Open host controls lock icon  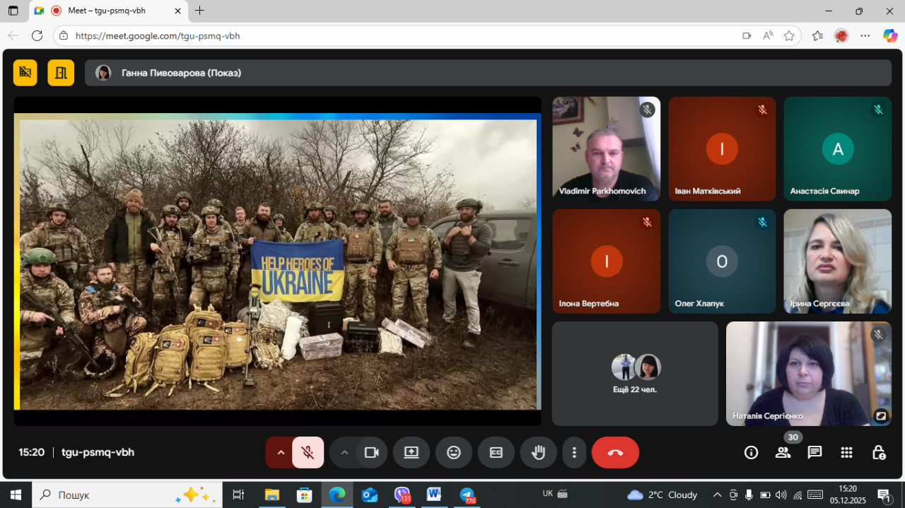click(878, 452)
